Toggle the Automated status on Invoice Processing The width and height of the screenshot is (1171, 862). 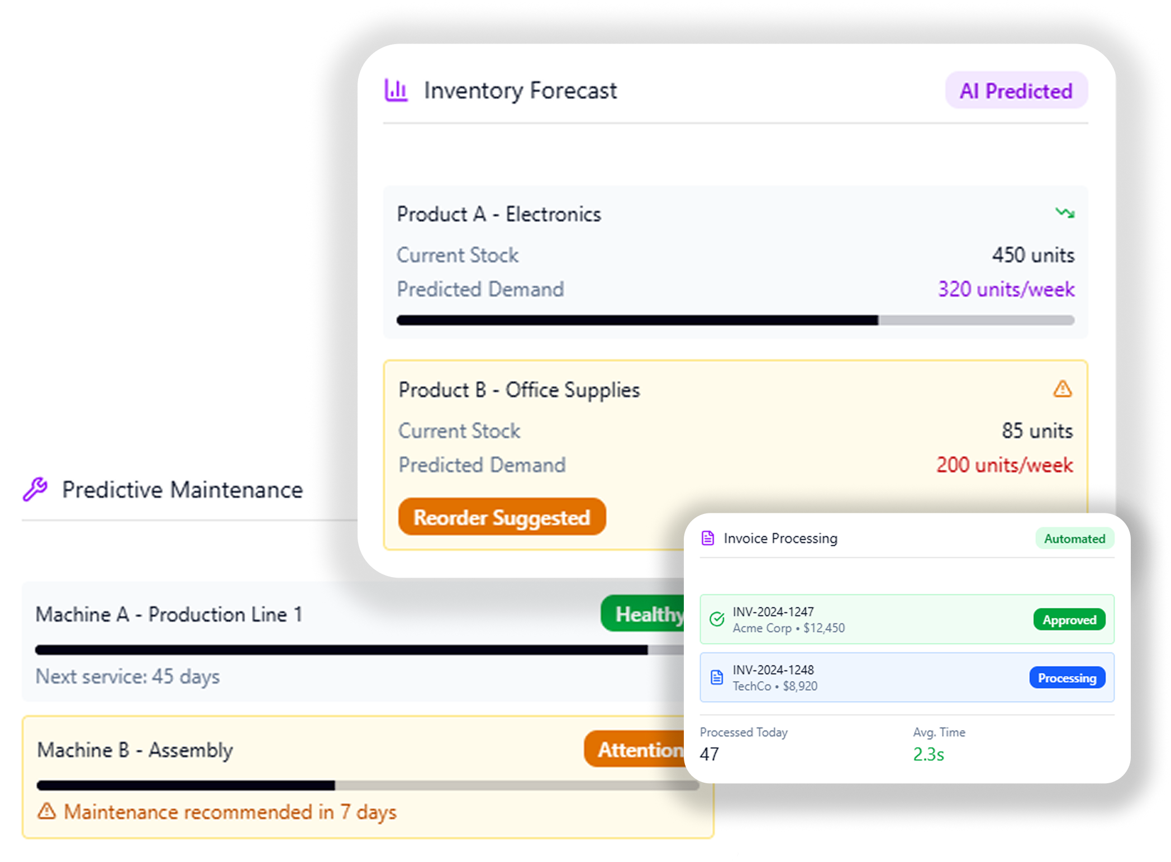click(1074, 539)
